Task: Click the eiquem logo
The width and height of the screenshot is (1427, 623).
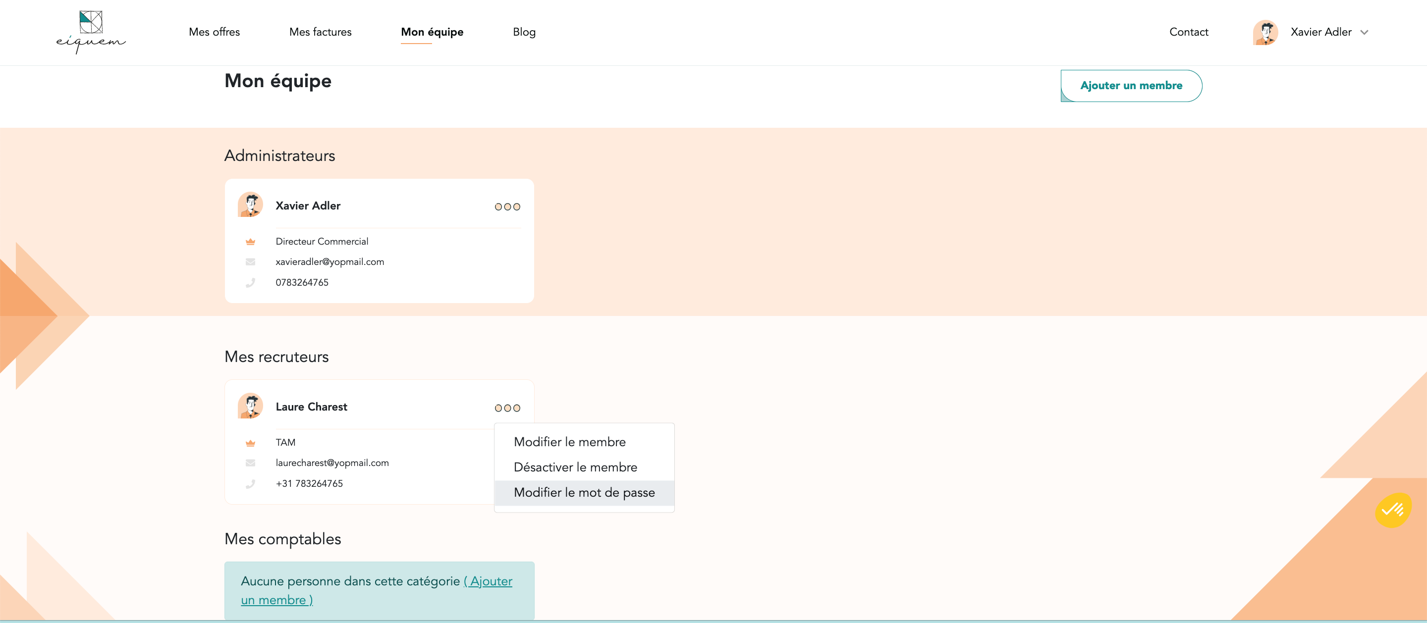Action: click(91, 32)
